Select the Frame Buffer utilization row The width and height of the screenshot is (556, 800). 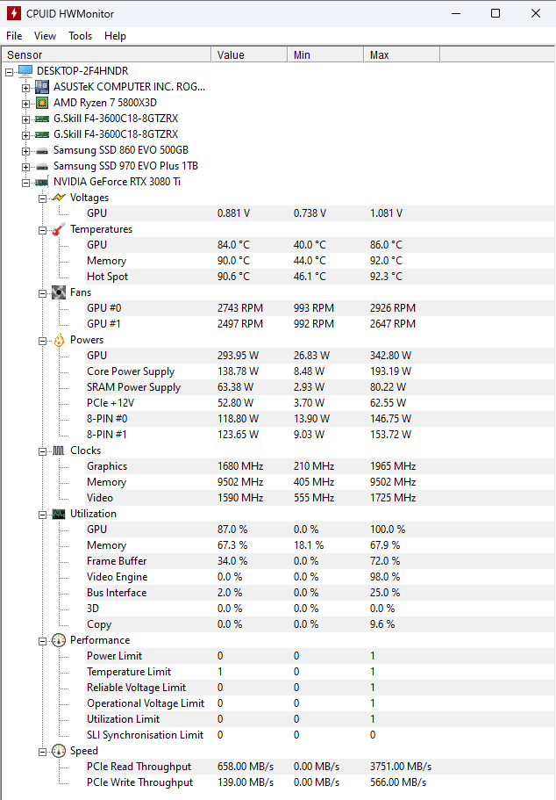click(320, 561)
